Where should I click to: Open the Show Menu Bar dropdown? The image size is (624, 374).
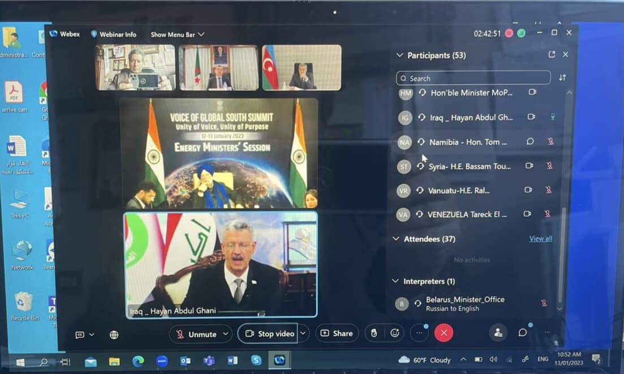click(x=177, y=35)
